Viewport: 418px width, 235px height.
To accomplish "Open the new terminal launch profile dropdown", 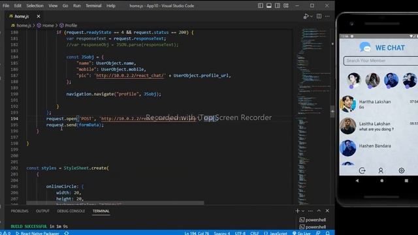I will [303, 211].
